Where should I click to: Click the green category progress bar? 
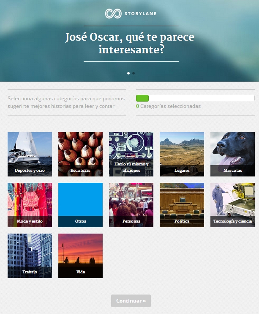coord(195,98)
